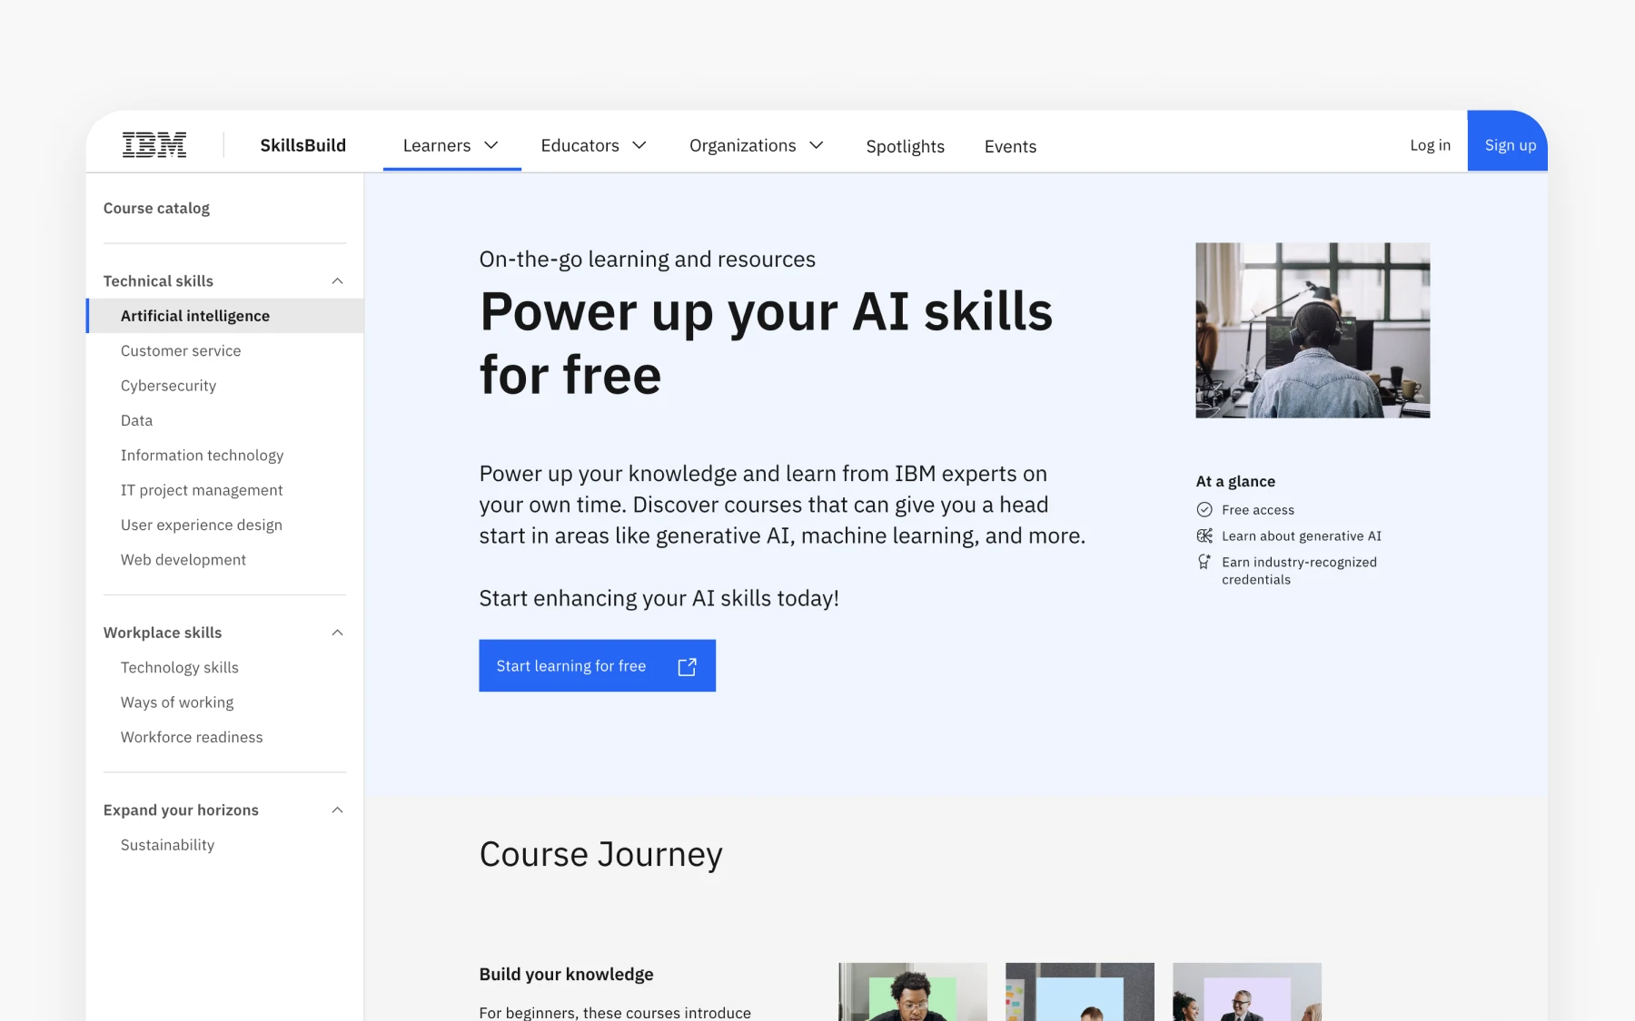Click the Free access text
This screenshot has width=1635, height=1021.
click(x=1258, y=510)
